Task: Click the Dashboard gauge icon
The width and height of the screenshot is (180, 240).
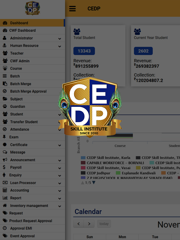Action: [x=5, y=23]
